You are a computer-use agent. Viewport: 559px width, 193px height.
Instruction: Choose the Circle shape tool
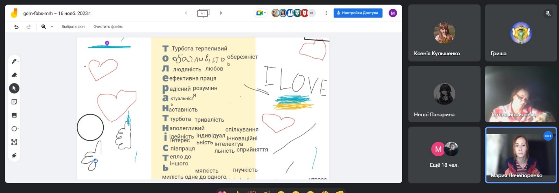tap(14, 129)
